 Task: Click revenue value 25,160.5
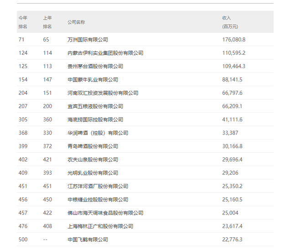(232, 199)
